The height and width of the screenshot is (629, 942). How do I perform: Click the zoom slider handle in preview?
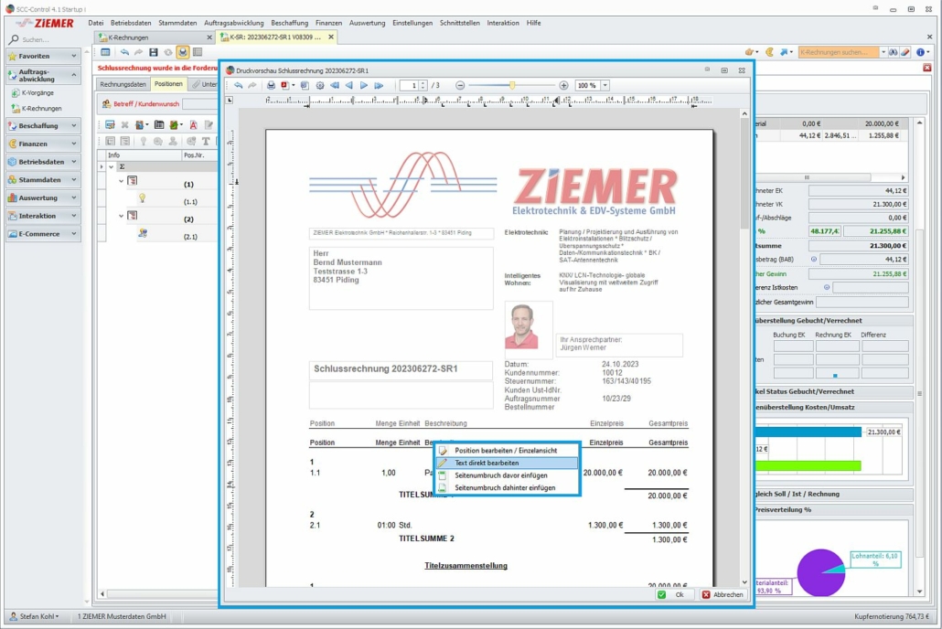pyautogui.click(x=512, y=85)
